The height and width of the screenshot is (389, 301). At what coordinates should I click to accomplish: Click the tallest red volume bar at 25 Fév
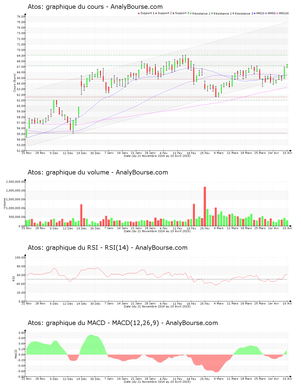(205, 206)
